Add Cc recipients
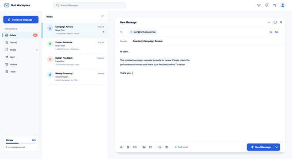Viewport: 292px width, 159px height. 271,32
